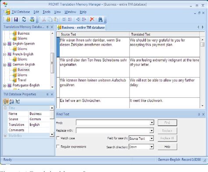The height and width of the screenshot is (172, 208).
Task: Select Idioms under English-Spanish in tree
Action: (22, 49)
